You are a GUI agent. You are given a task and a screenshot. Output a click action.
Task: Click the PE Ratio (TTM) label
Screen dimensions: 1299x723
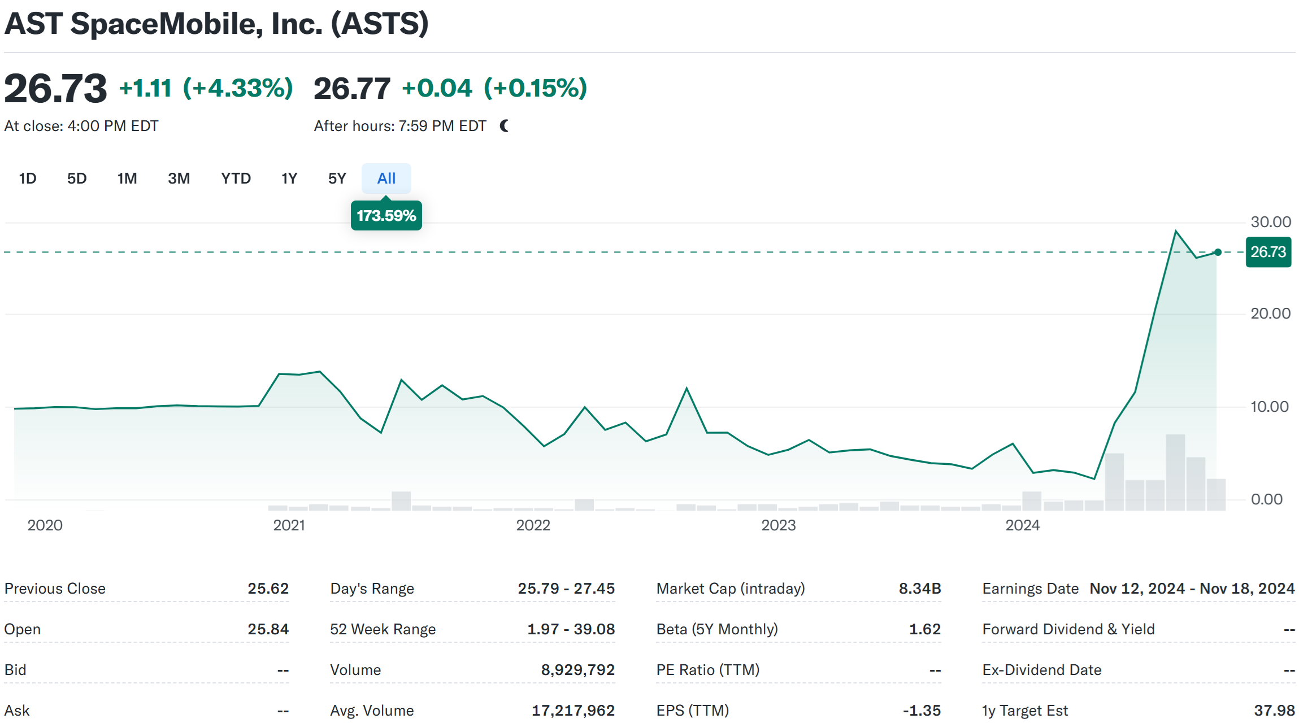coord(708,670)
